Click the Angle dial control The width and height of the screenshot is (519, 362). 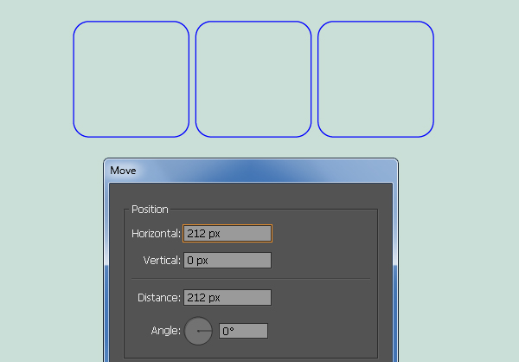click(x=198, y=331)
